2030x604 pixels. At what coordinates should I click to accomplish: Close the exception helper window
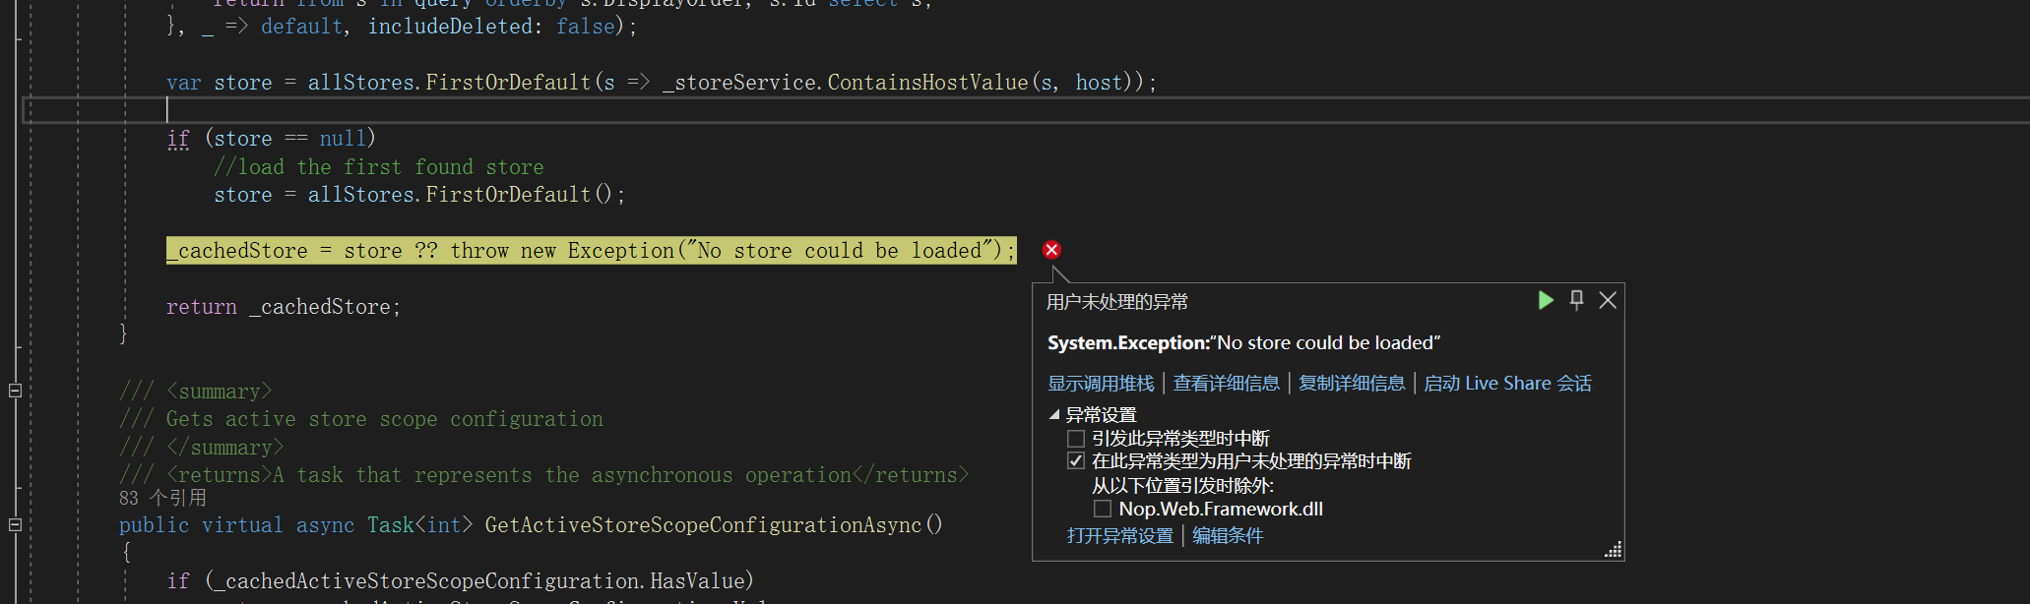point(1608,300)
